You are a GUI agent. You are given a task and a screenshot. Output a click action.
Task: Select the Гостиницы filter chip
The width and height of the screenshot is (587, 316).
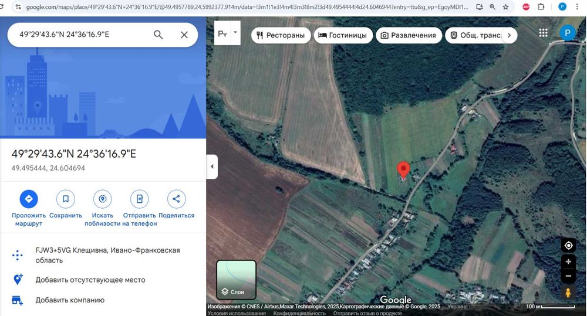[343, 36]
